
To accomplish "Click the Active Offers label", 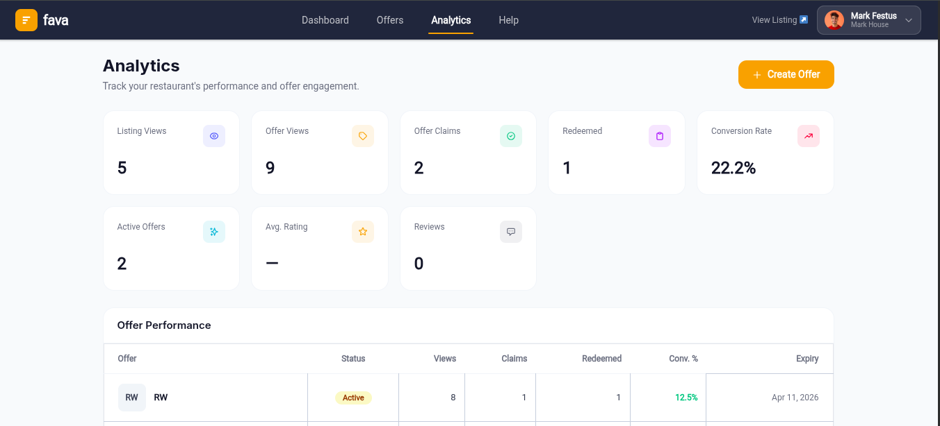I will point(141,227).
